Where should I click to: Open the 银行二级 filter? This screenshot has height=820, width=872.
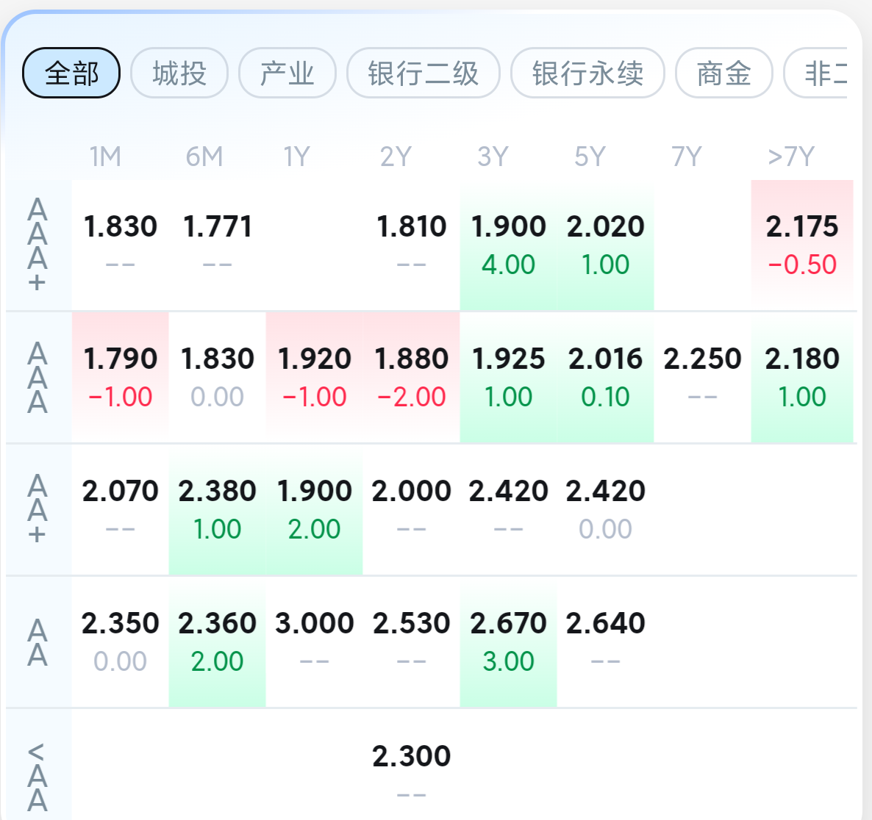pyautogui.click(x=423, y=73)
